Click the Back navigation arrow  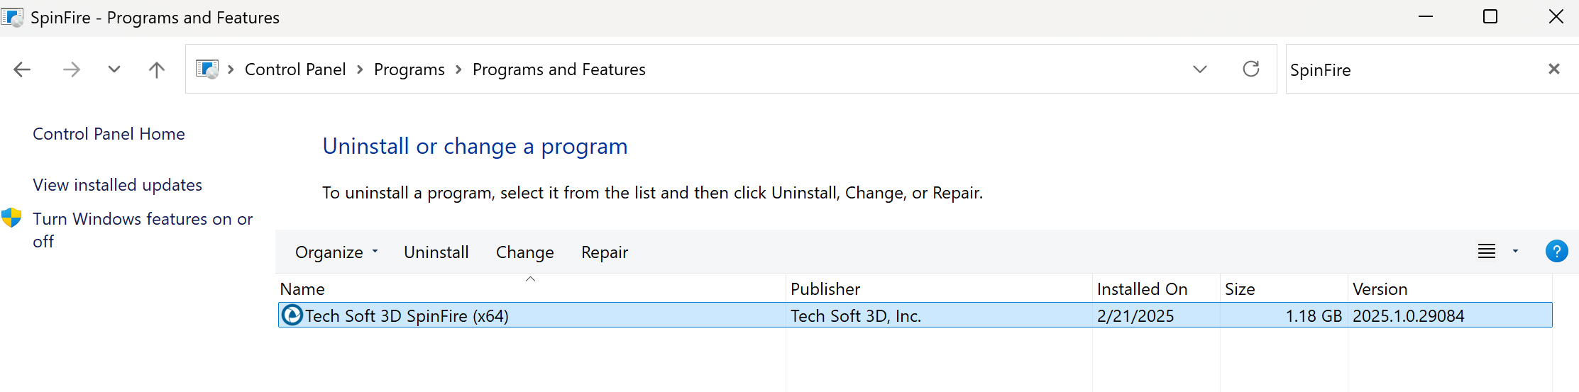click(x=22, y=69)
